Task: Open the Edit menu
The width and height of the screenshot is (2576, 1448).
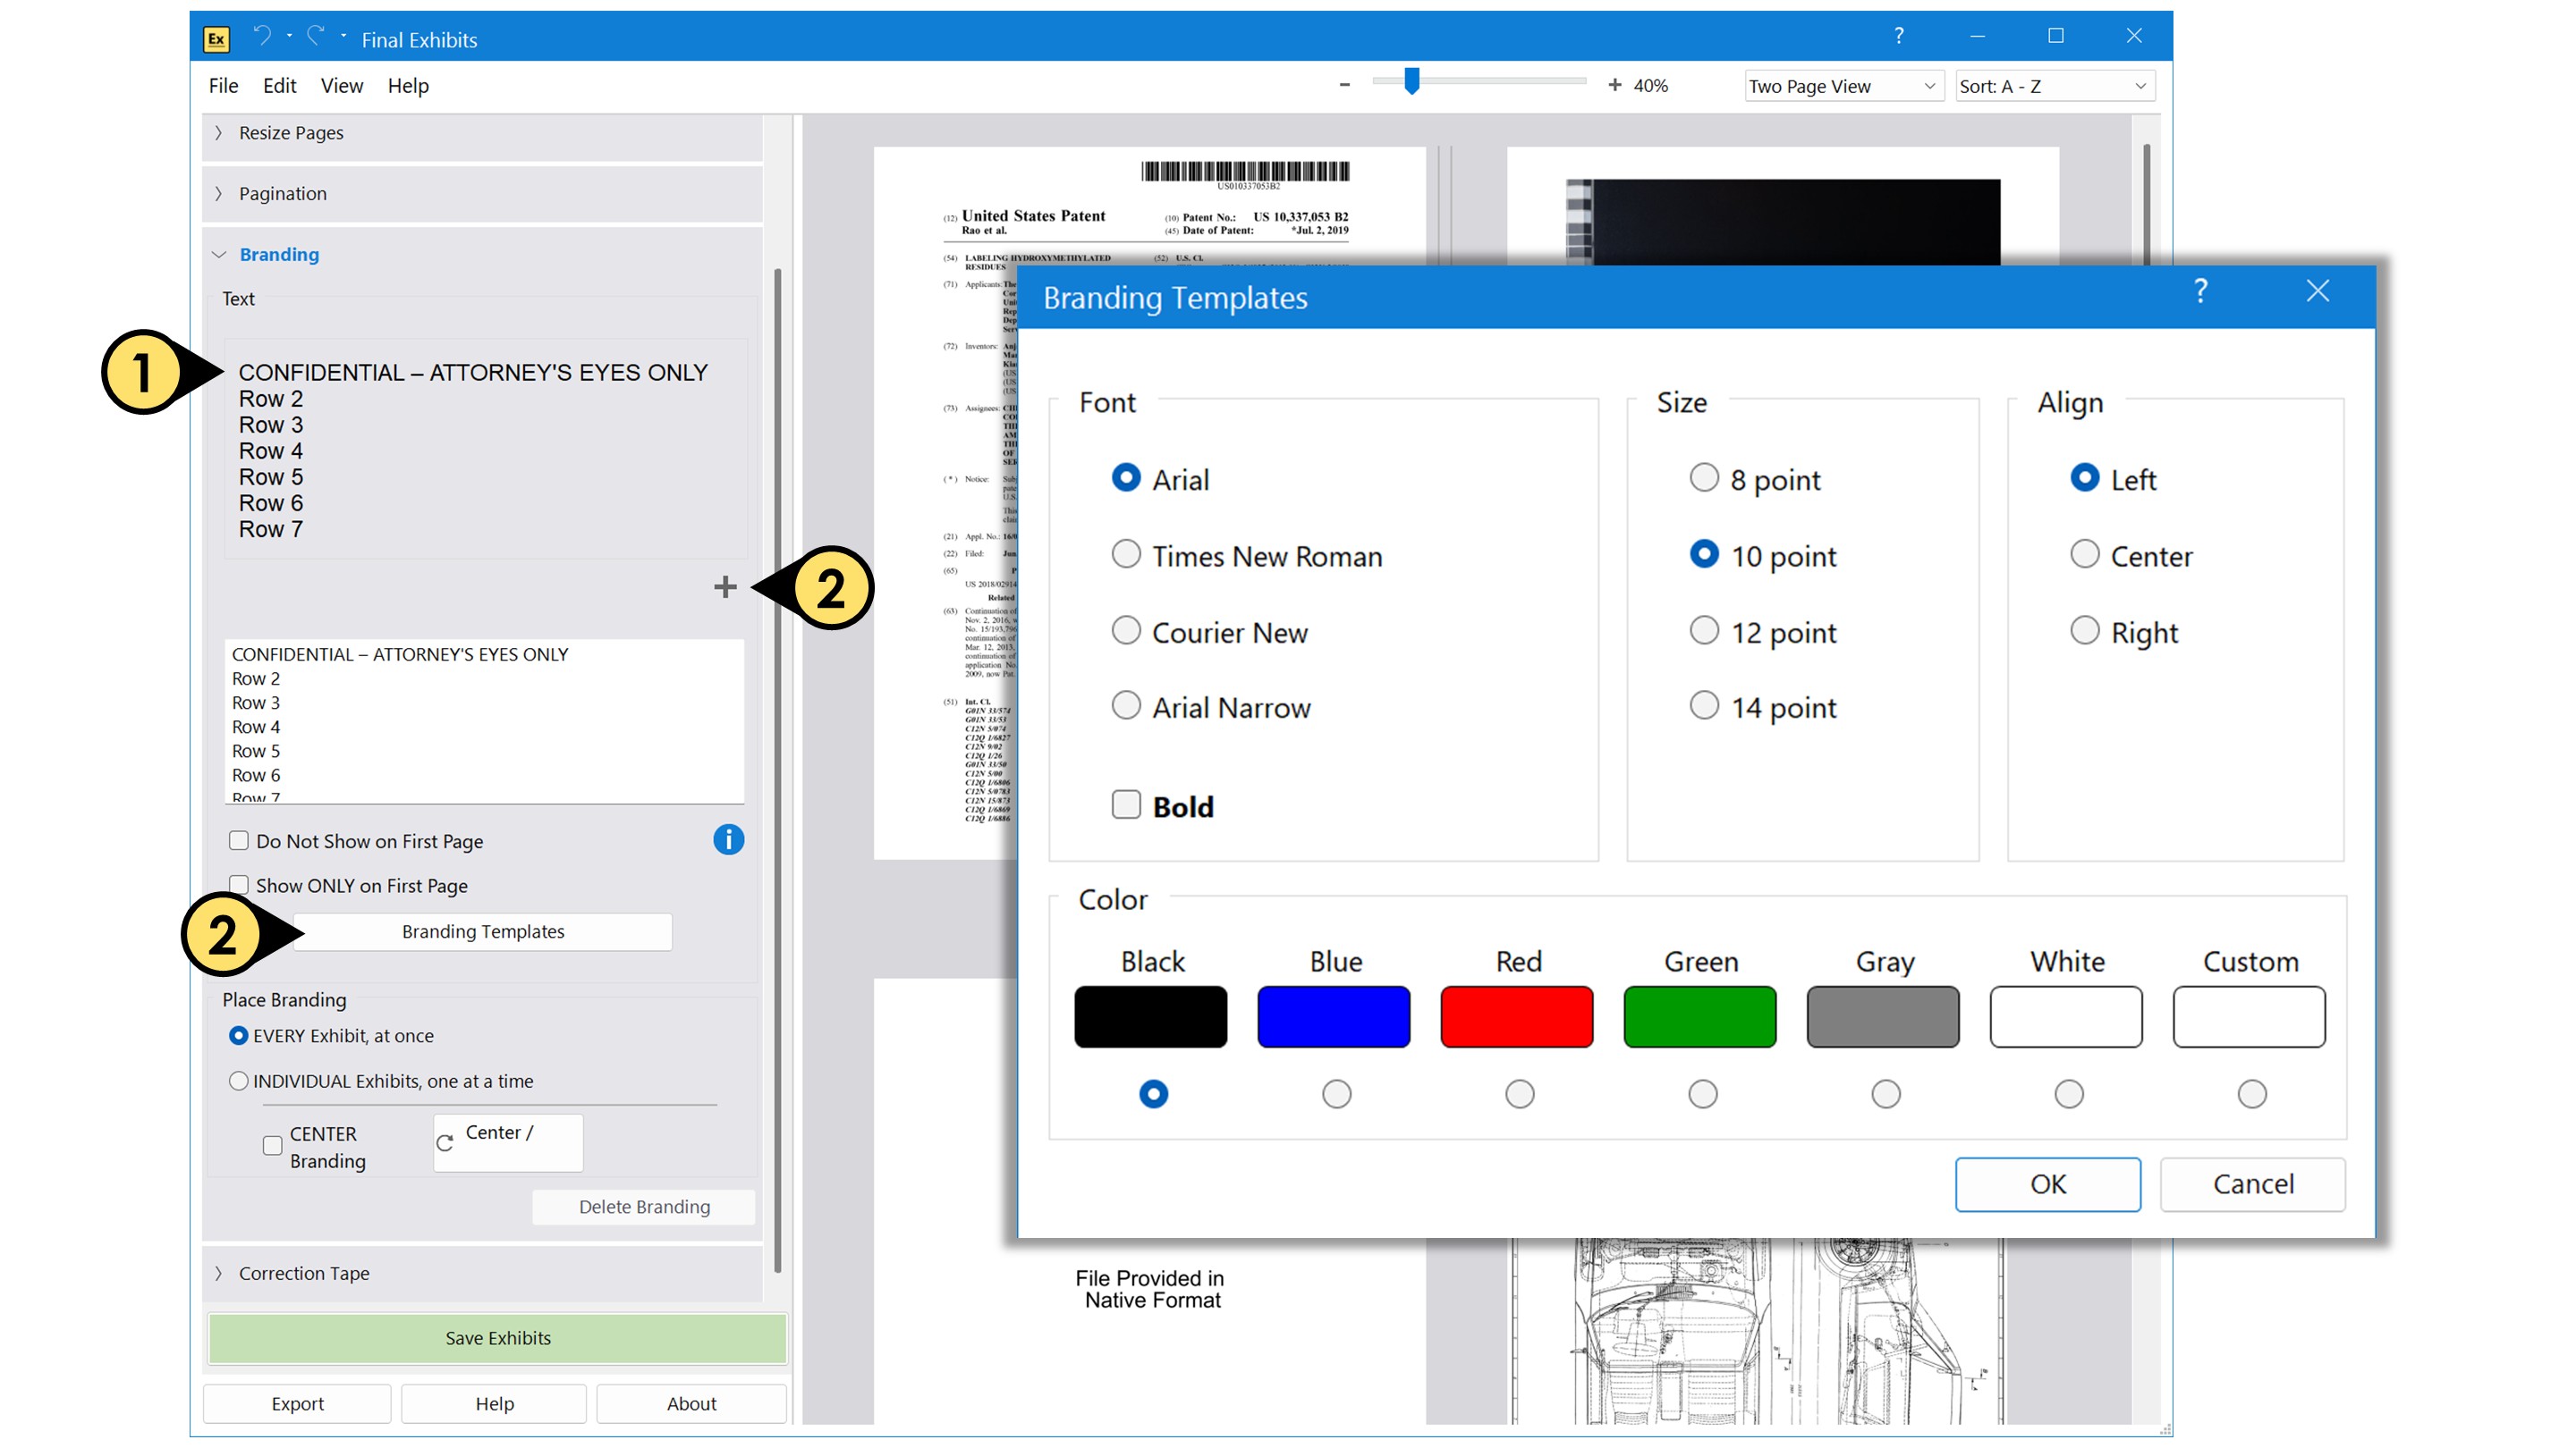Action: (x=279, y=86)
